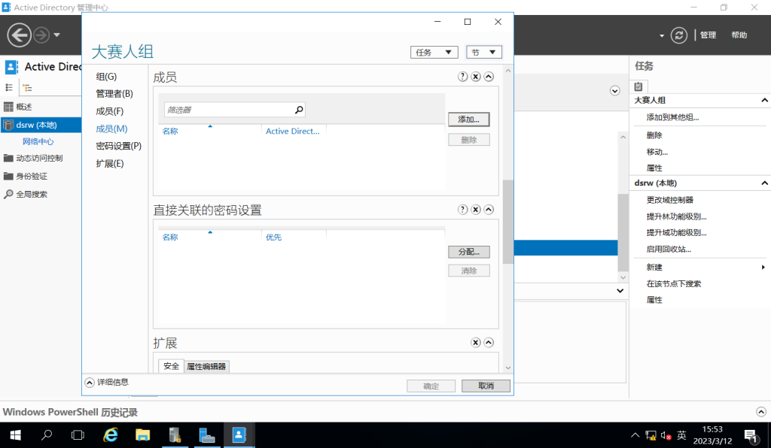Click help icon of 直接关联的密码设置
The height and width of the screenshot is (448, 771).
[462, 210]
